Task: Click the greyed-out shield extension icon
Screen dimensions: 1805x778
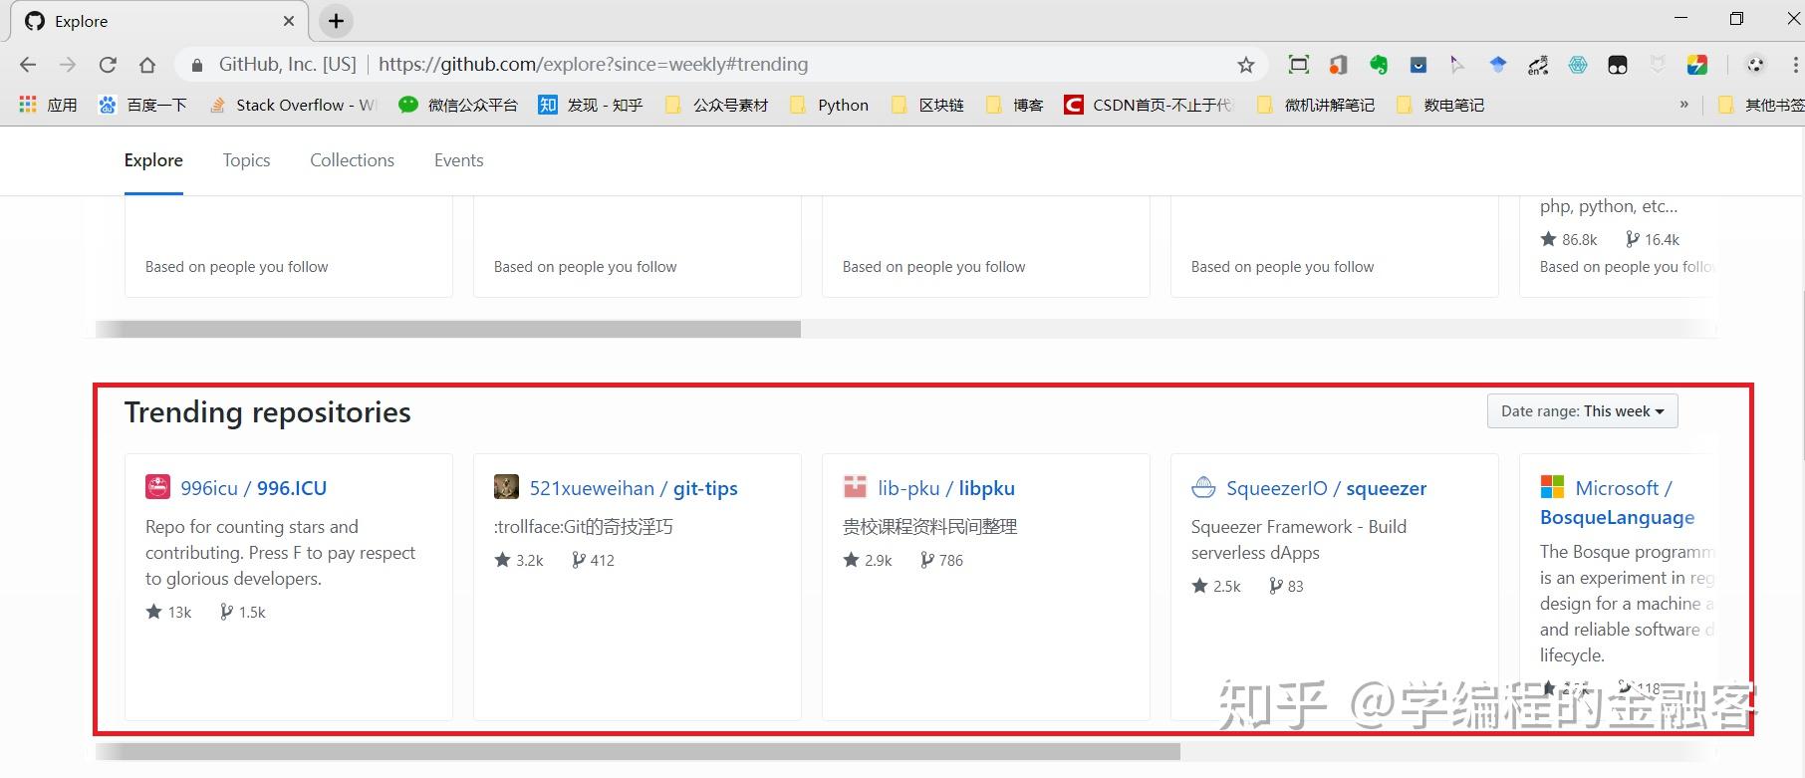Action: 1658,65
